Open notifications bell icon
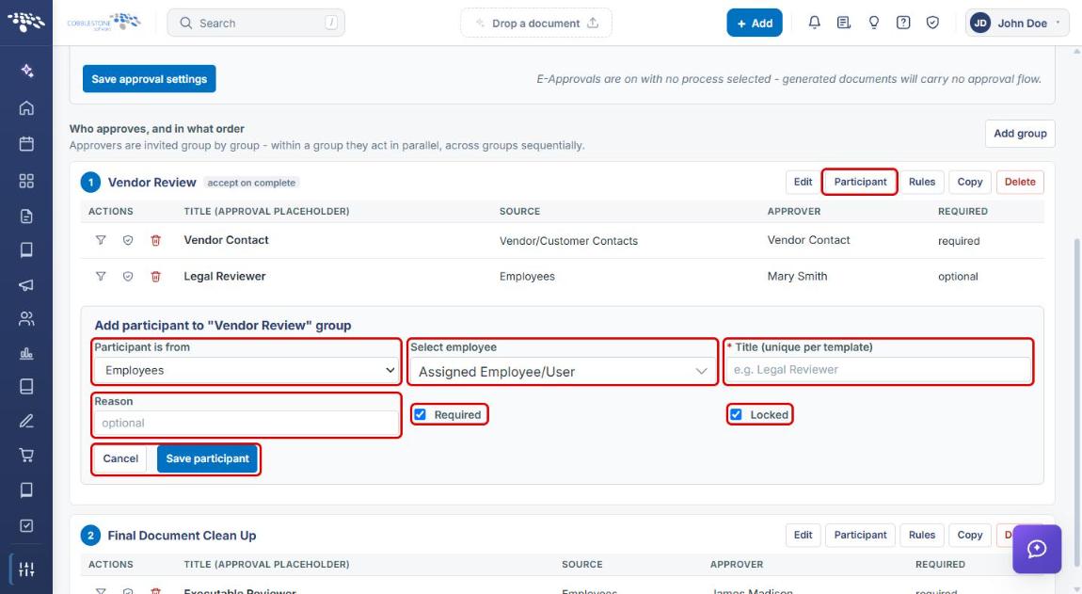1082x594 pixels. tap(814, 23)
